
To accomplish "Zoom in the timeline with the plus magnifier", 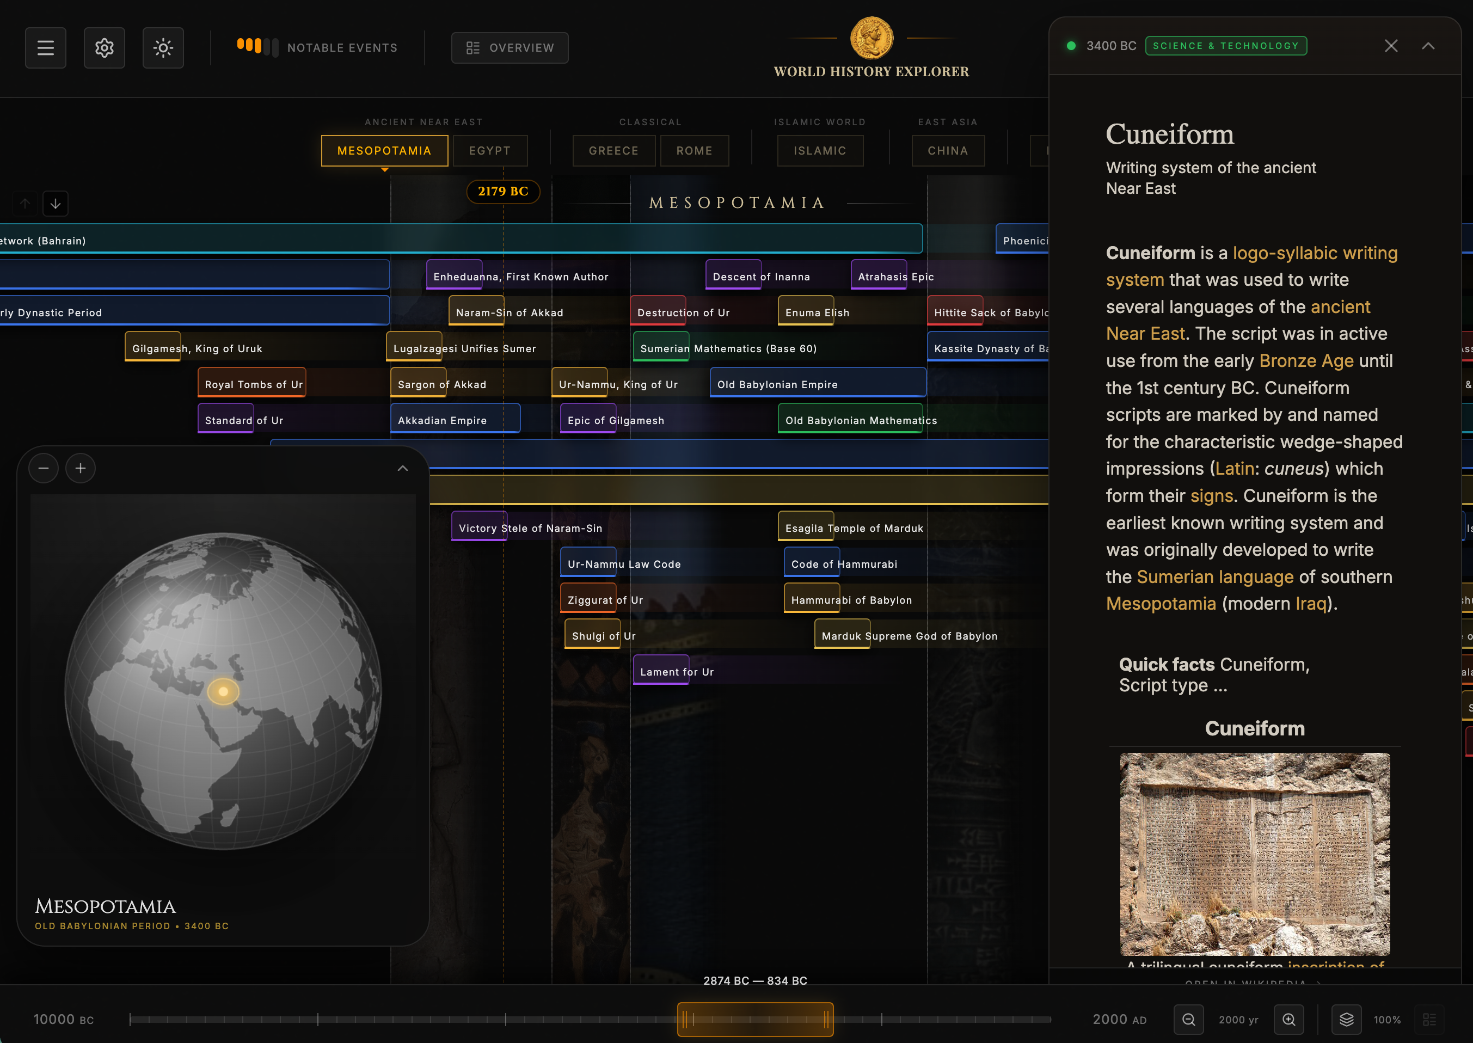I will pos(1290,1019).
